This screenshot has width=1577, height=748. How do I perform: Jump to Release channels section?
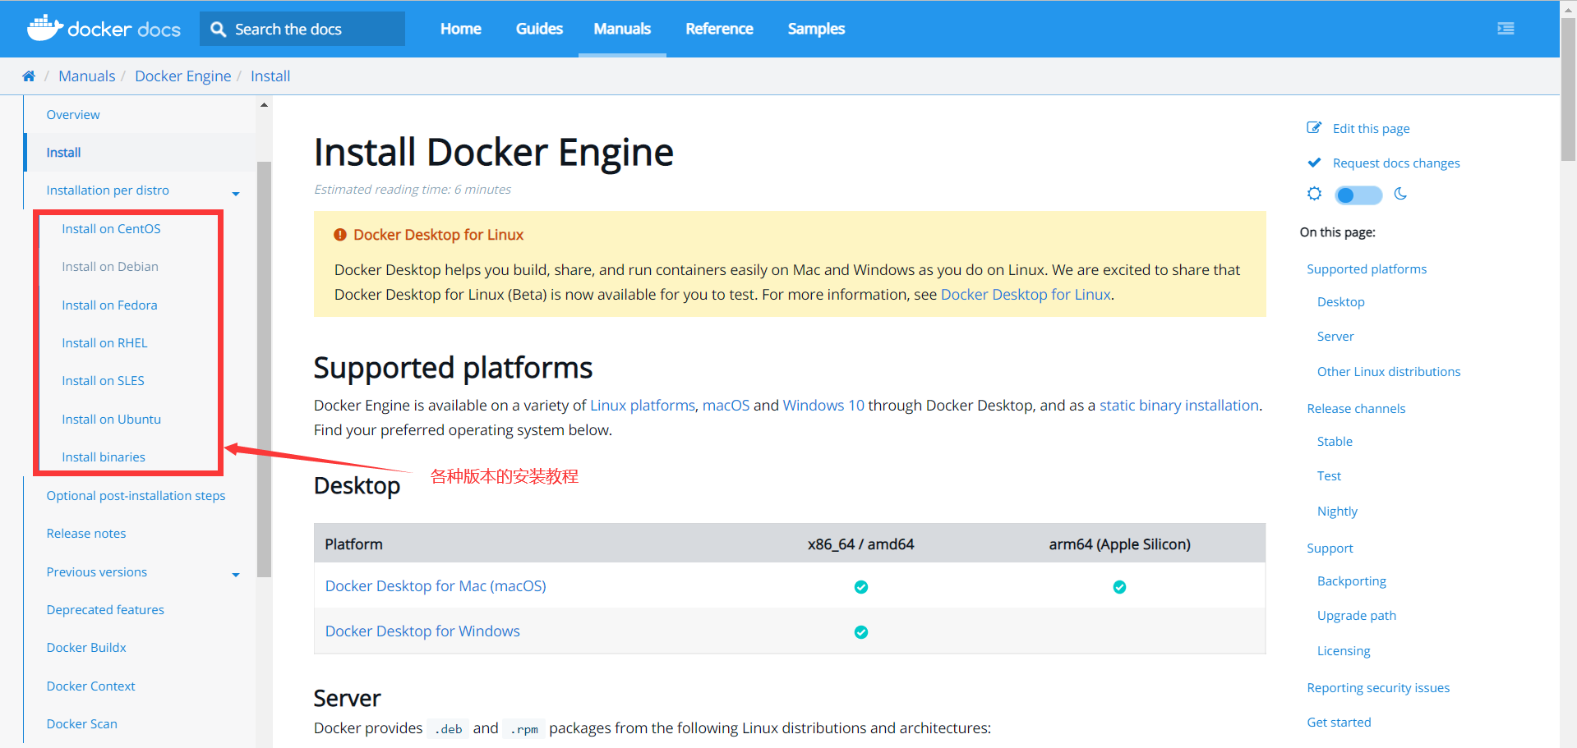pyautogui.click(x=1356, y=409)
